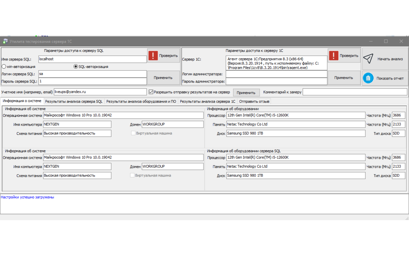Click the blue report icon for Показать отчет
Screen dimensions: 409x256
pos(368,78)
